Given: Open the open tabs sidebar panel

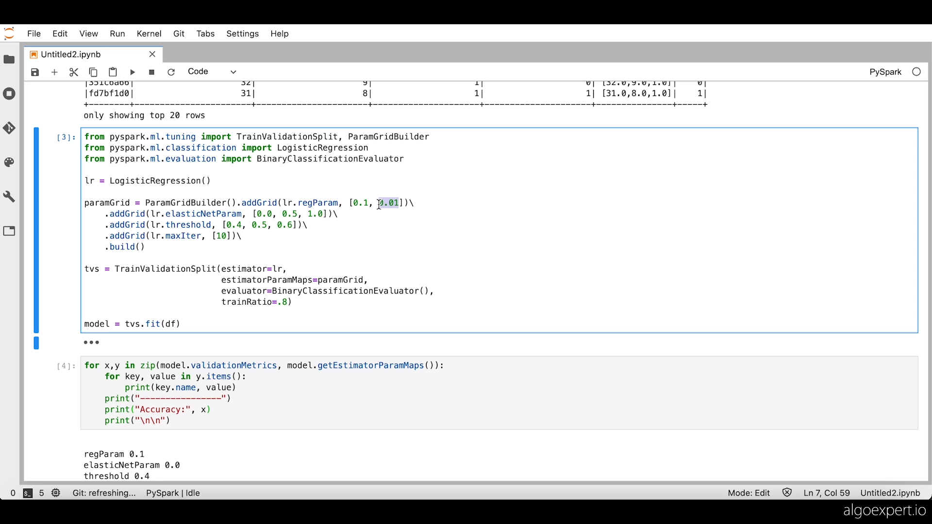Looking at the screenshot, I should tap(9, 231).
